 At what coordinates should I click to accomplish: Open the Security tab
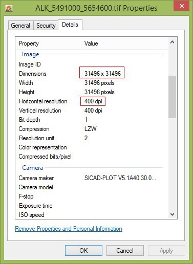pos(46,26)
